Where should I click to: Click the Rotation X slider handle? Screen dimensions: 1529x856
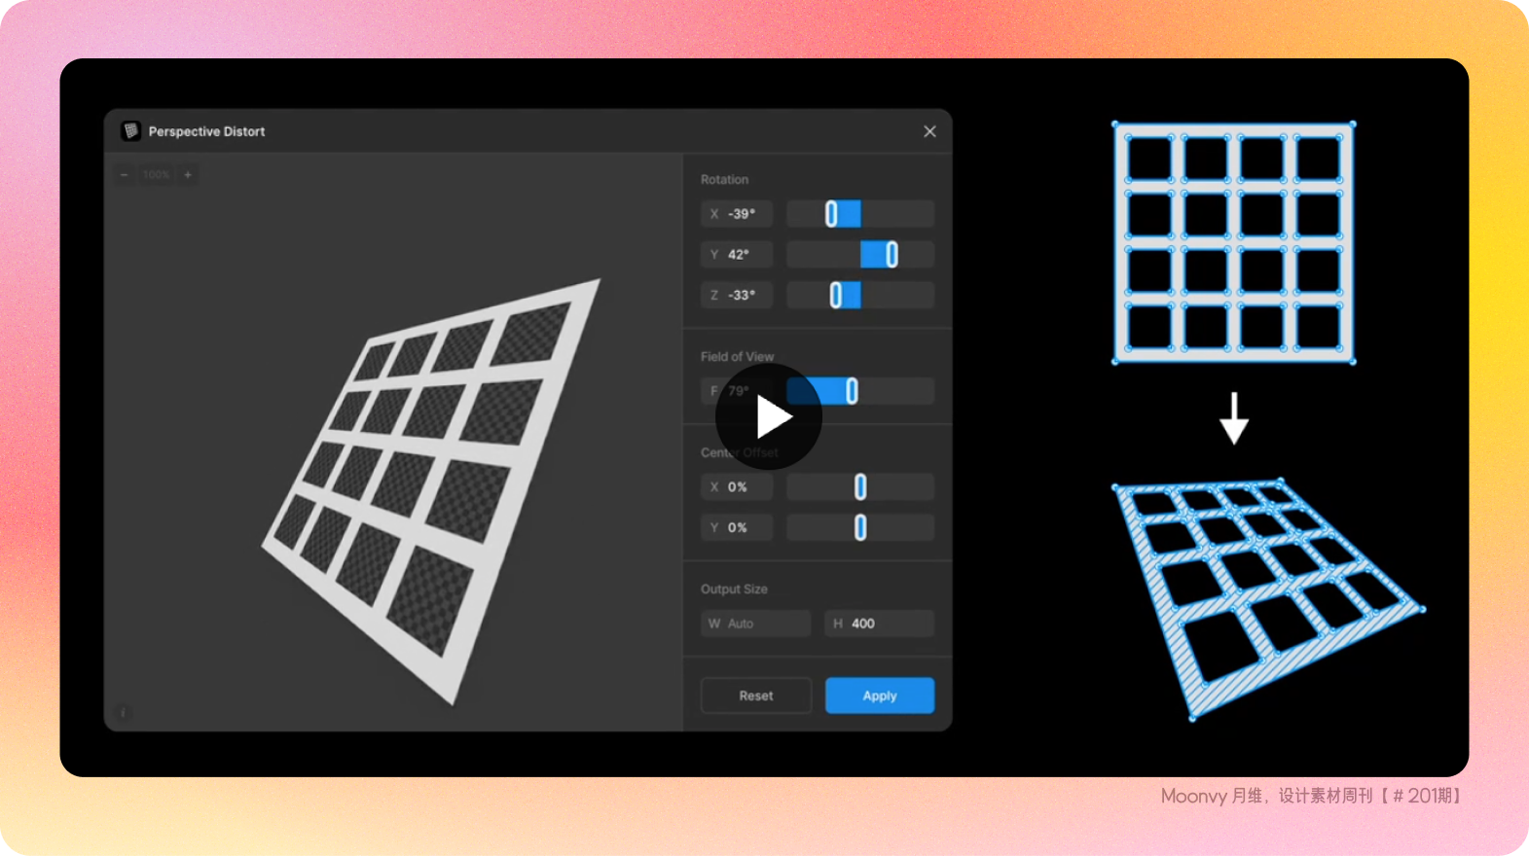tap(831, 214)
